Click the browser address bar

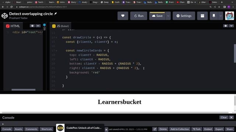coord(111,7)
